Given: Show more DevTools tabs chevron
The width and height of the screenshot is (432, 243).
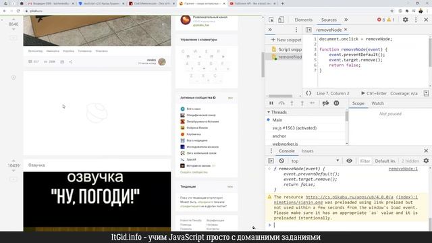Looking at the screenshot, I should [346, 20].
